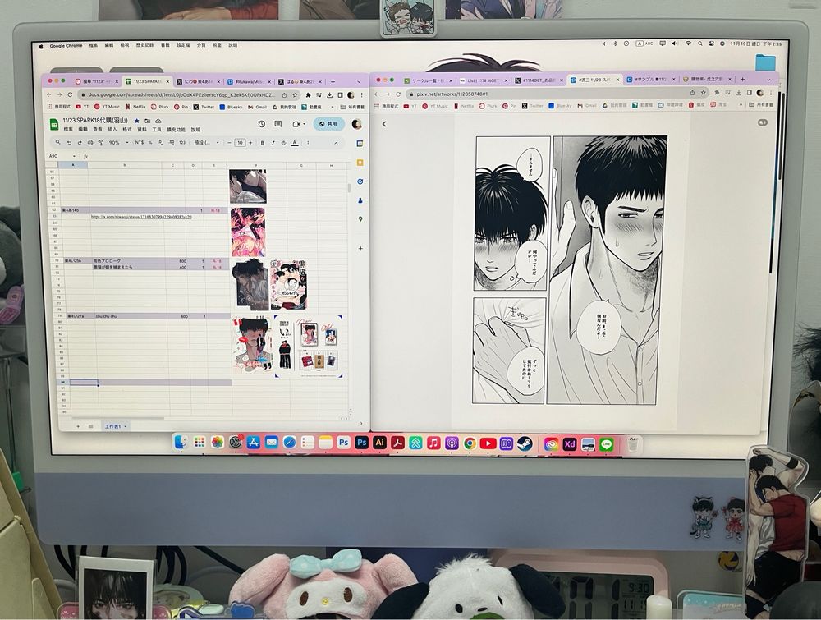Open Google Chrome menu in macOS menu bar
This screenshot has height=620, width=821.
(66, 45)
